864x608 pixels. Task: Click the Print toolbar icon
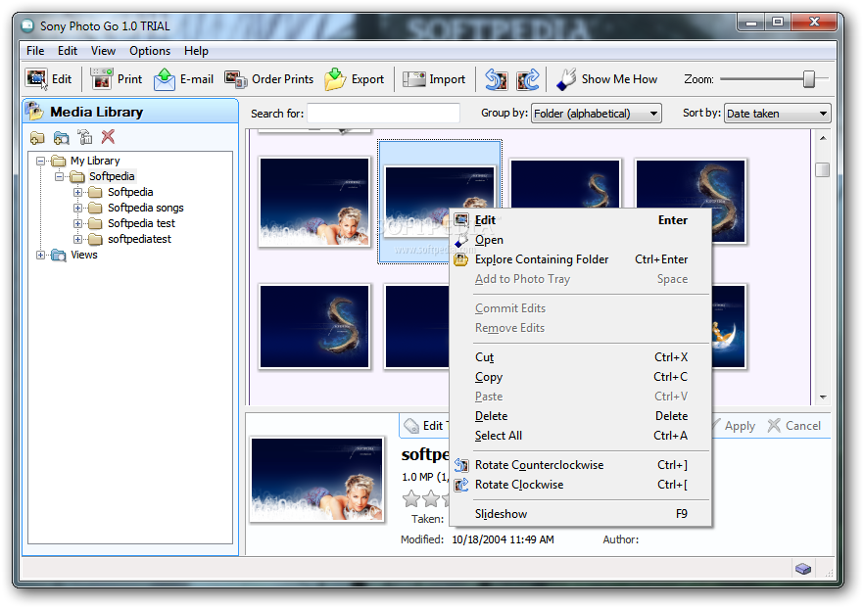coord(102,79)
